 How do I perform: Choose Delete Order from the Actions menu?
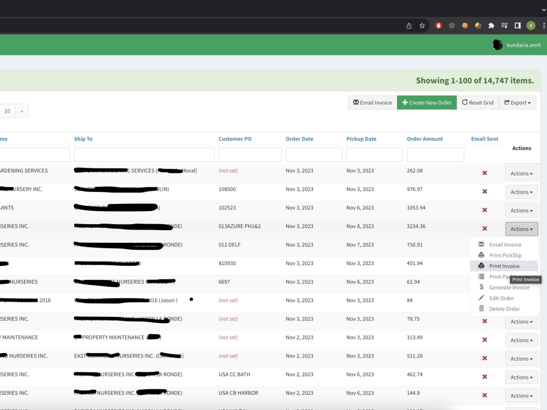point(504,308)
